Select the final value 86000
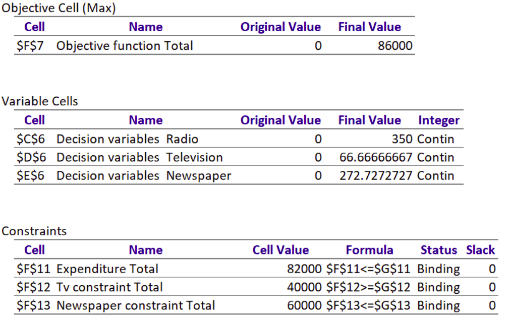This screenshot has width=509, height=322. [395, 46]
